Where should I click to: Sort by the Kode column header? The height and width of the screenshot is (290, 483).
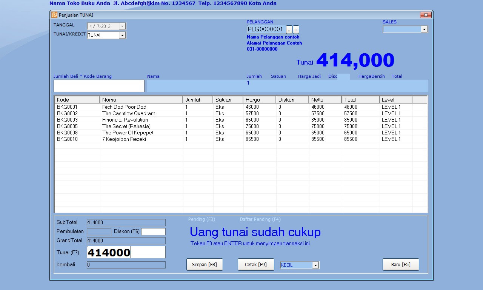pyautogui.click(x=77, y=100)
